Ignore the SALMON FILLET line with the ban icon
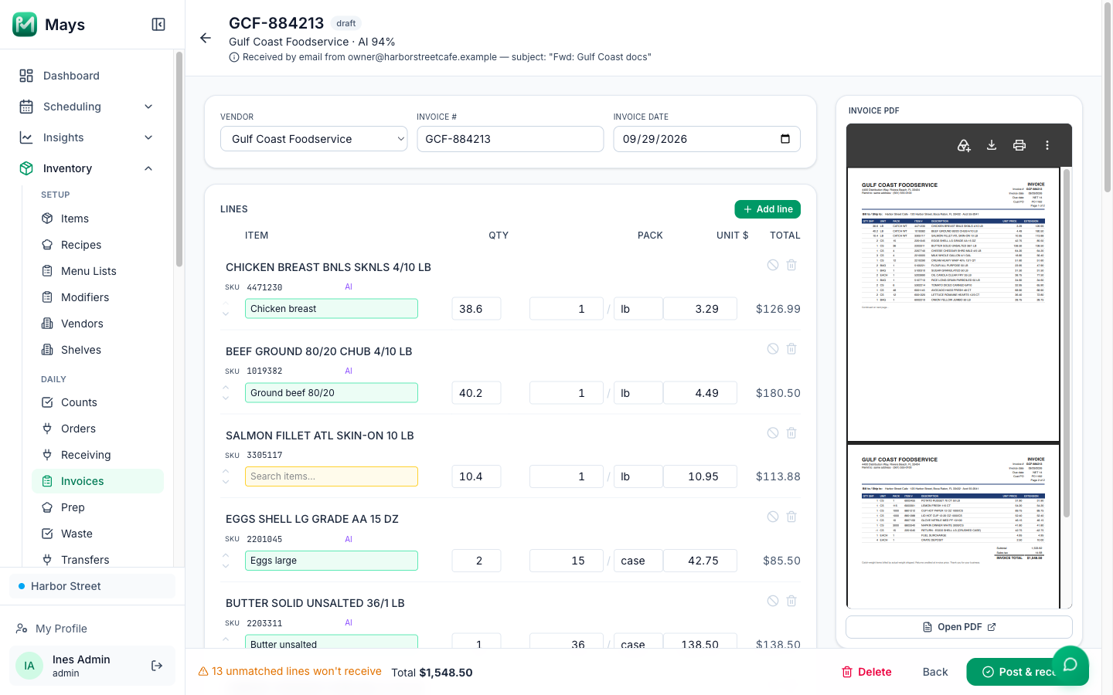This screenshot has width=1113, height=695. tap(773, 433)
